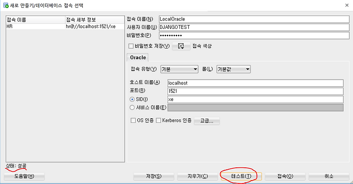Click the connection details column header
This screenshot has height=184, width=353.
coord(95,20)
